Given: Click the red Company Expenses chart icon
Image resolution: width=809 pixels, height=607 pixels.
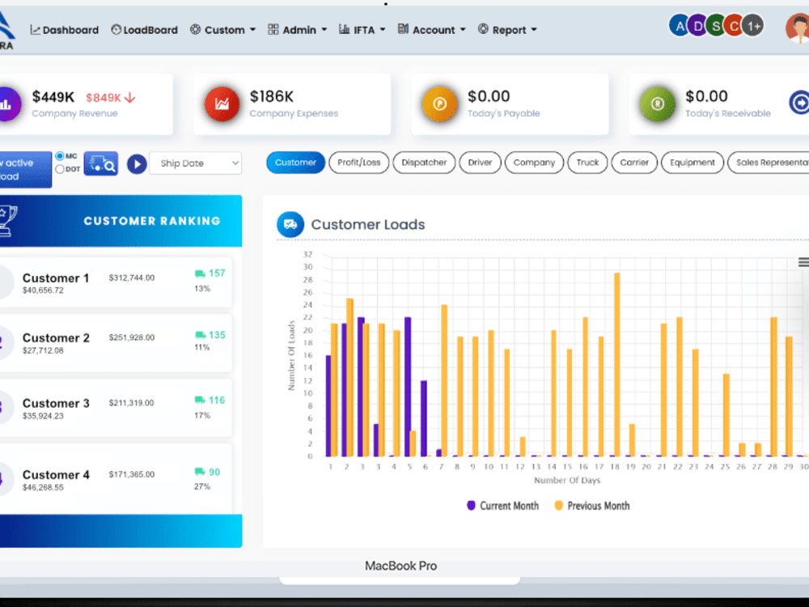Looking at the screenshot, I should [222, 104].
